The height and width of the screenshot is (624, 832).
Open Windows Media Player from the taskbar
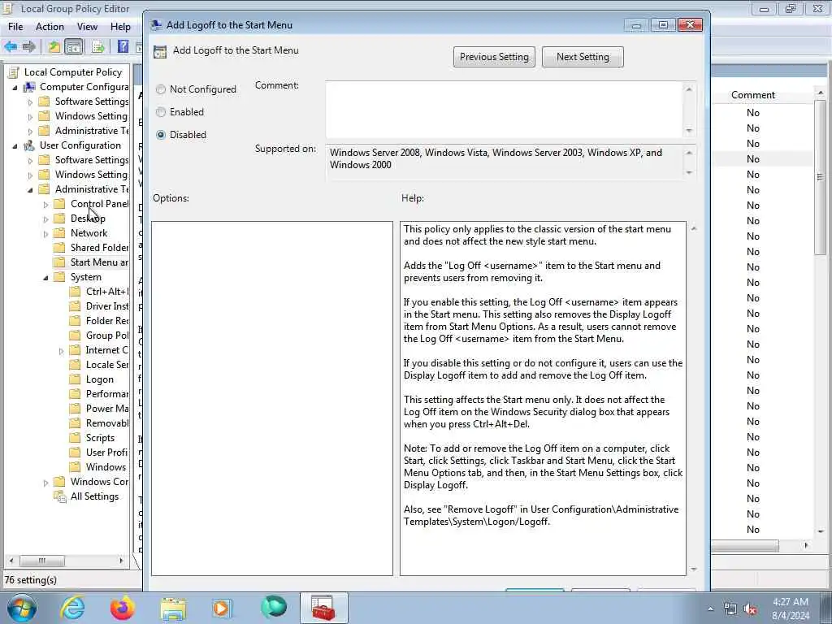point(222,608)
